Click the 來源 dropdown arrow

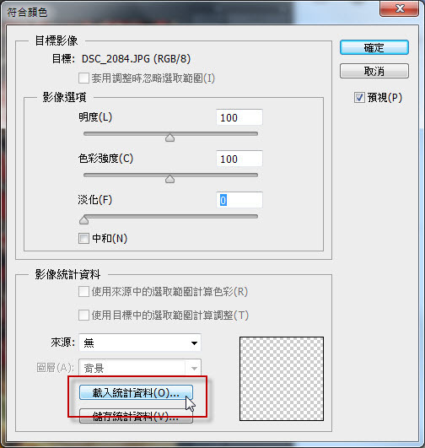[x=194, y=343]
